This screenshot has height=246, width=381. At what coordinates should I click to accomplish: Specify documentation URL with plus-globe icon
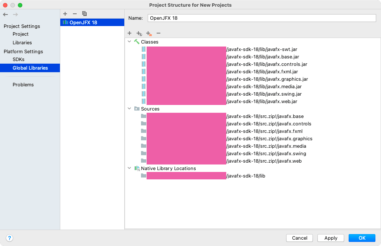point(139,33)
